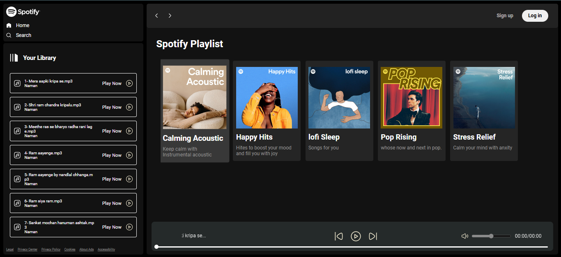Mute audio using the volume speaker icon
The height and width of the screenshot is (257, 561).
(464, 236)
